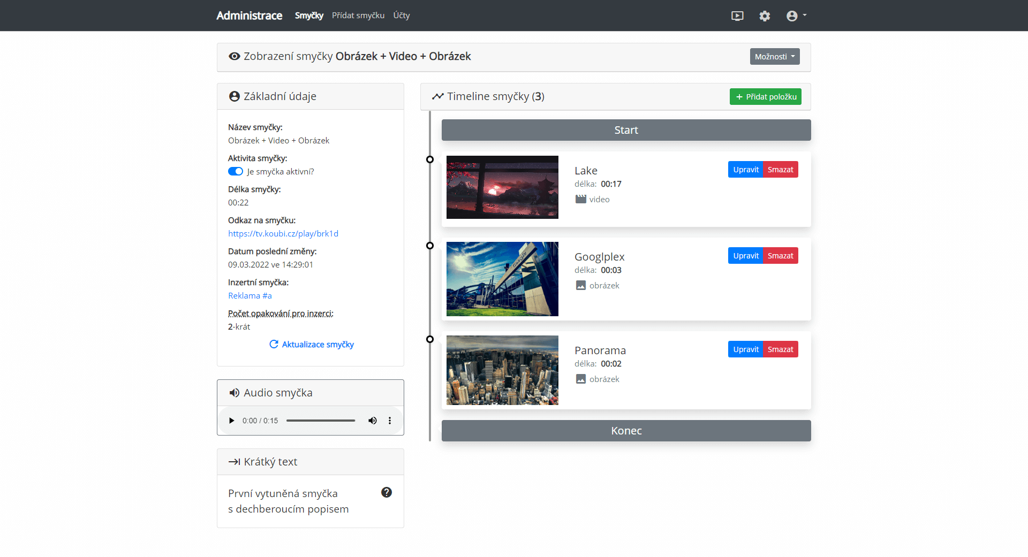
Task: Click the eye icon beside Zobrazení smyčky
Action: pos(234,56)
